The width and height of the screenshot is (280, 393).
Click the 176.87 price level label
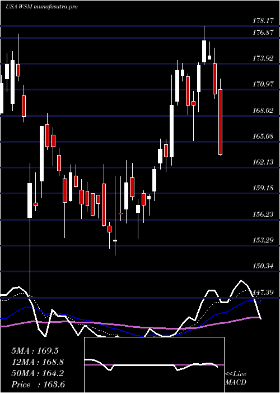pos(263,33)
